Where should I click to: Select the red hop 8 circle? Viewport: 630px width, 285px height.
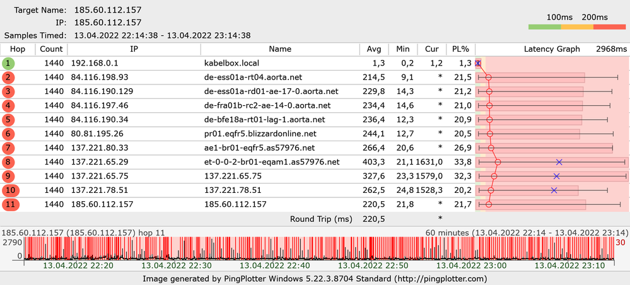[8, 162]
